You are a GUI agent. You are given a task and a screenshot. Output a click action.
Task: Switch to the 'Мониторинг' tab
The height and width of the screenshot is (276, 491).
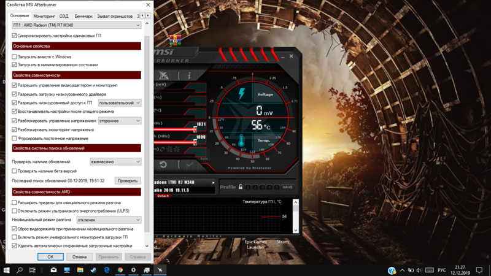pyautogui.click(x=44, y=16)
